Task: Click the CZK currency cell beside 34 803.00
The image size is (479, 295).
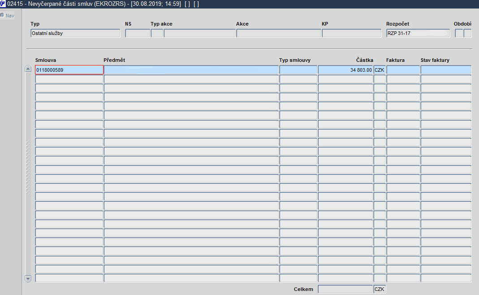Action: [x=380, y=70]
